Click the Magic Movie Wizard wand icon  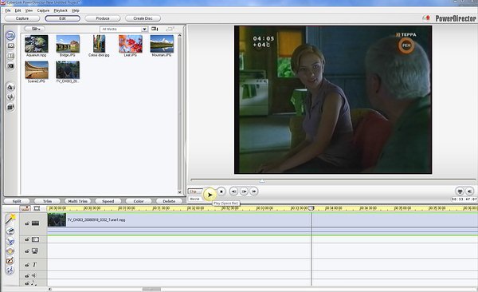[x=10, y=219]
